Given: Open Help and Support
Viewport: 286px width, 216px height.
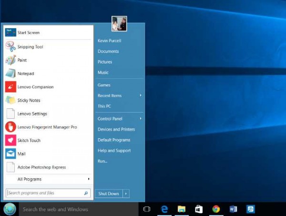Looking at the screenshot, I should point(114,151).
